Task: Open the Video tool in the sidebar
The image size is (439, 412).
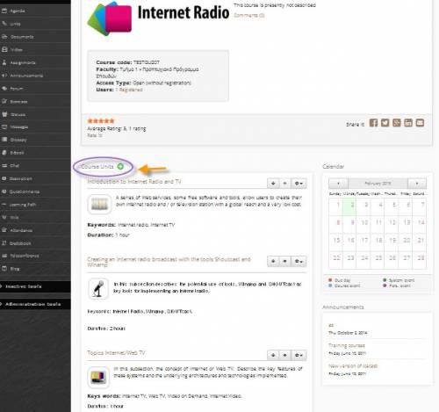Action: tap(16, 49)
